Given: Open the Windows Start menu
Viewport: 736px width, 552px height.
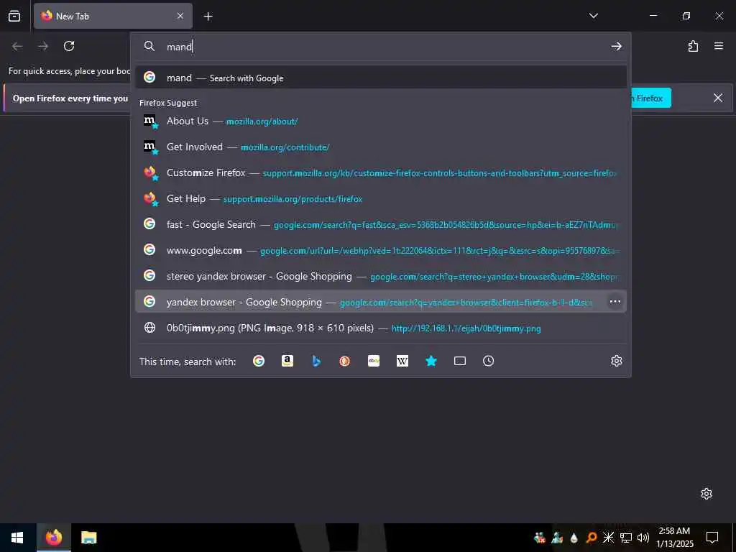Looking at the screenshot, I should point(18,538).
